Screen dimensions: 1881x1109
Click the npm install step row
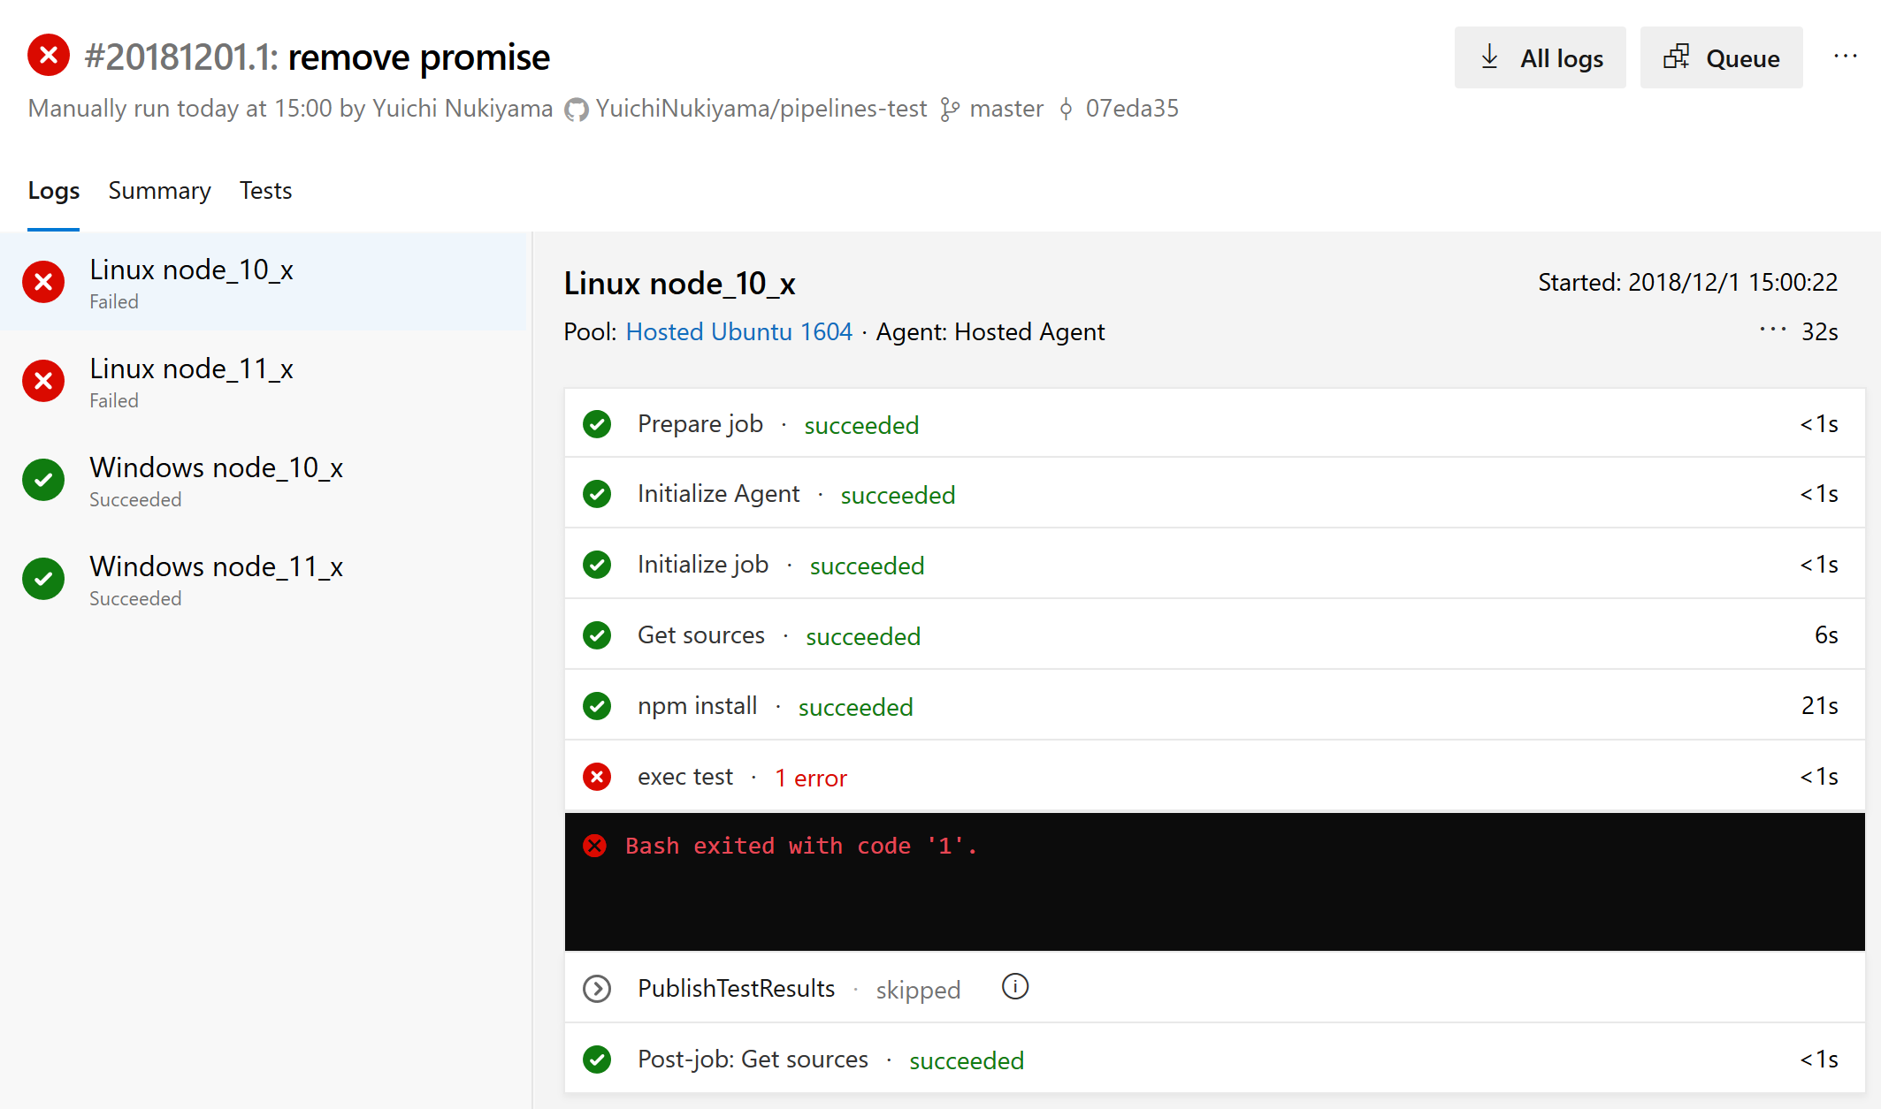coord(697,705)
